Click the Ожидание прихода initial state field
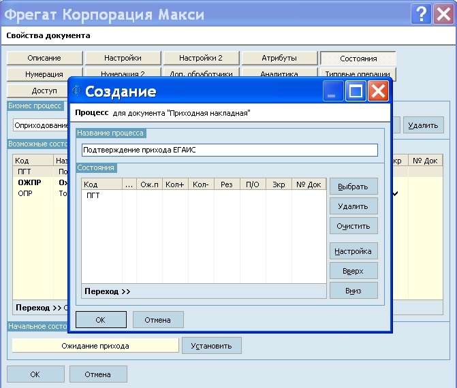This screenshot has height=388, width=457. (95, 346)
